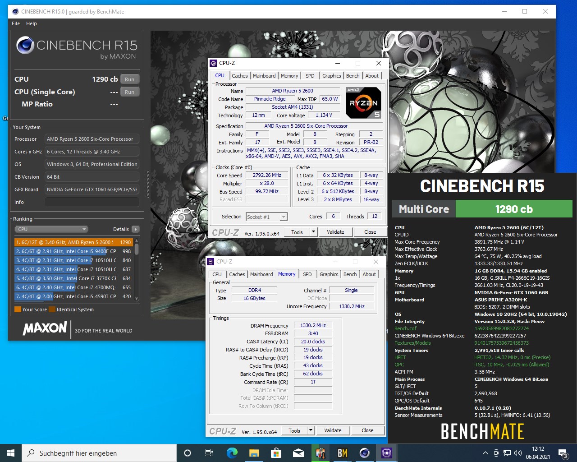Click Cinebench logo icon in title bar
This screenshot has height=462, width=577.
point(15,11)
